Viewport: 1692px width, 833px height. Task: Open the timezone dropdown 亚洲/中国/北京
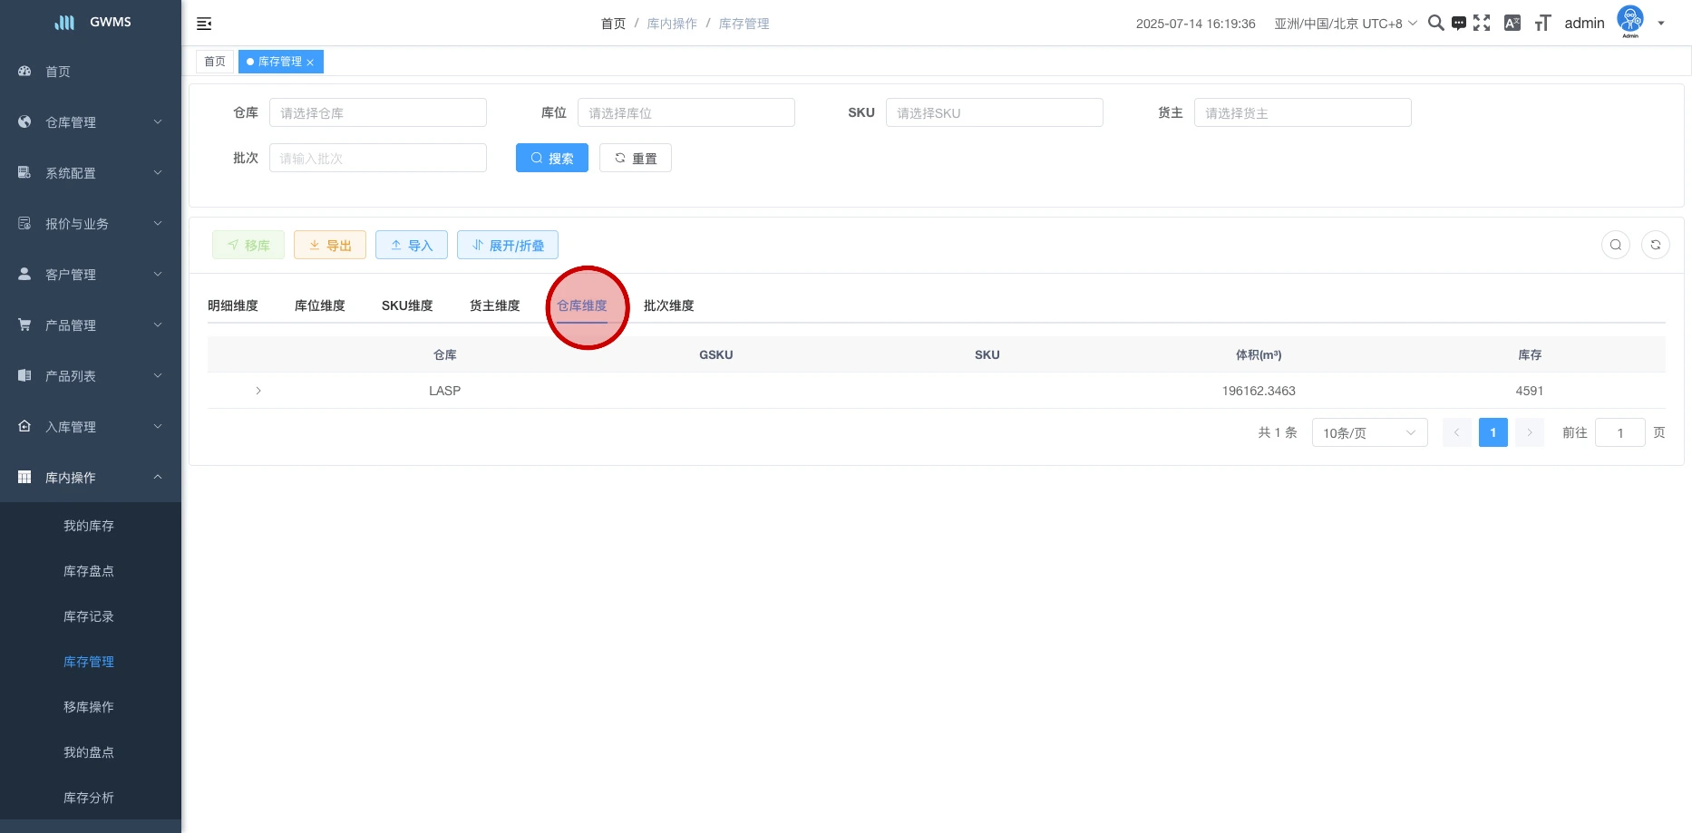1345,24
